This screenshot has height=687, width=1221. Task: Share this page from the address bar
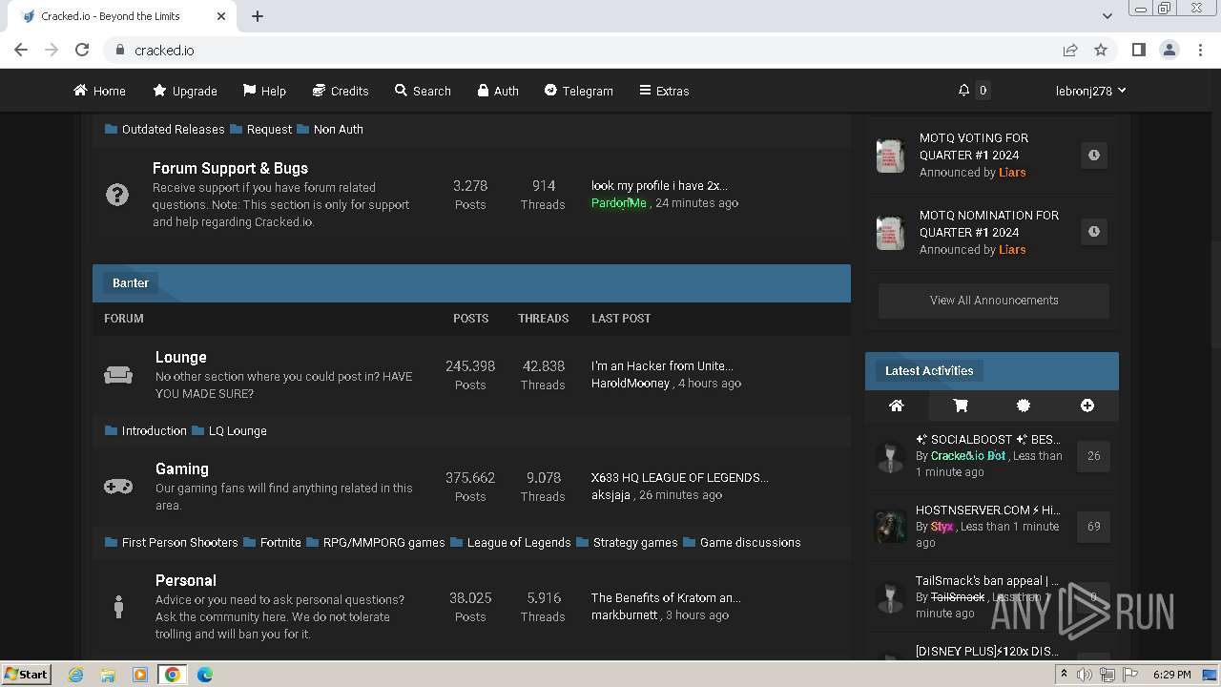tap(1070, 50)
